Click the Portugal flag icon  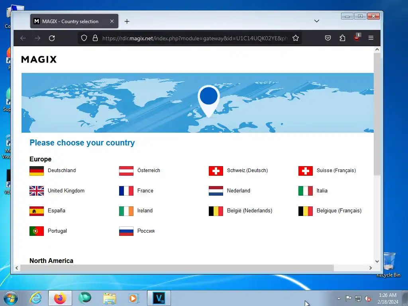tap(36, 231)
